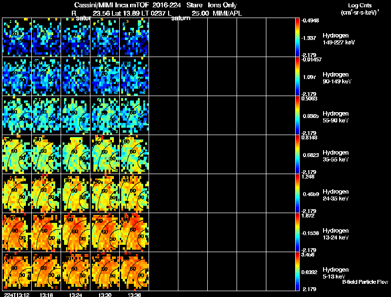Click the color bar beside Hydrogen 90-149 keV
This screenshot has height=297, width=391.
[297, 77]
